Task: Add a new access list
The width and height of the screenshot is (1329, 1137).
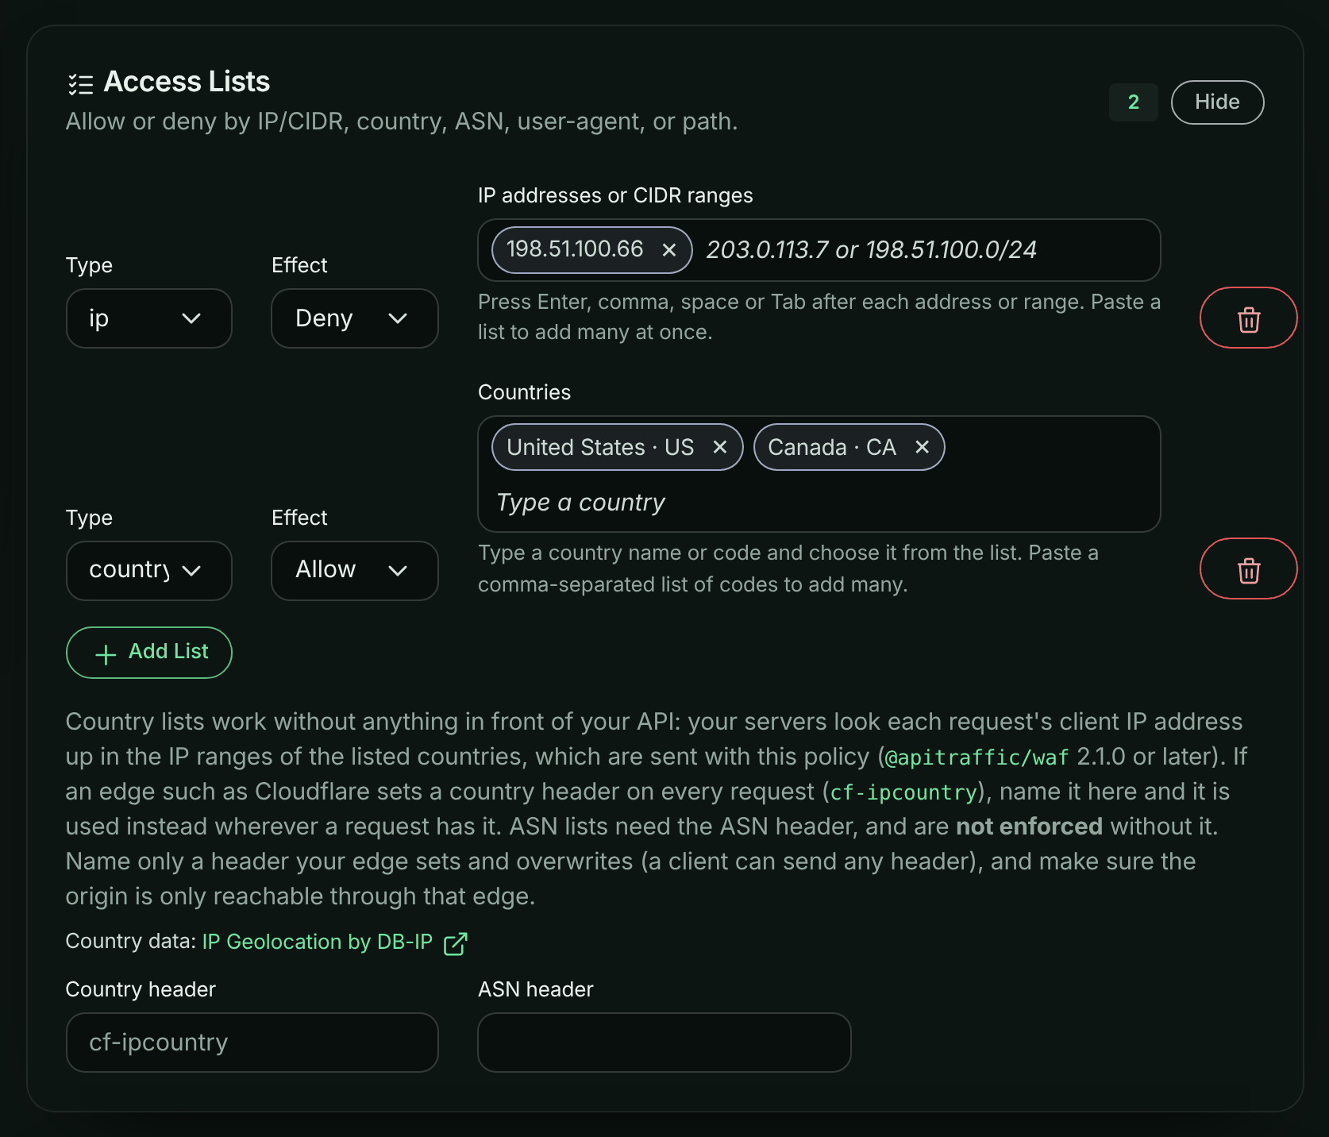Action: (x=149, y=653)
